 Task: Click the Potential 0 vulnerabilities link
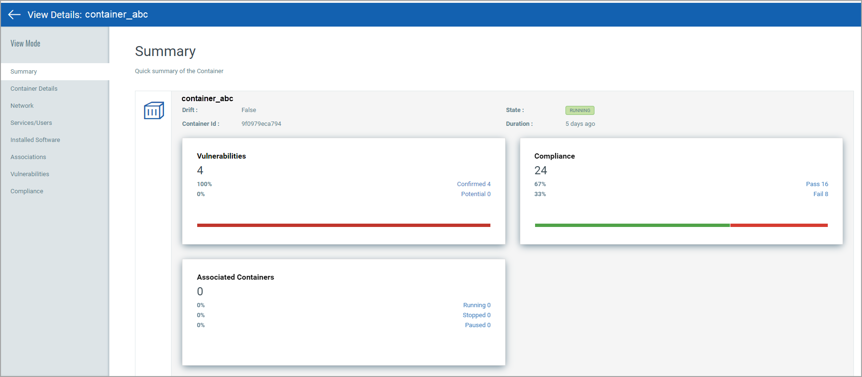coord(476,194)
